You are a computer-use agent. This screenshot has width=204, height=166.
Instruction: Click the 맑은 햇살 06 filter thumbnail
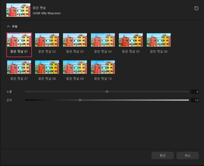pos(159,40)
